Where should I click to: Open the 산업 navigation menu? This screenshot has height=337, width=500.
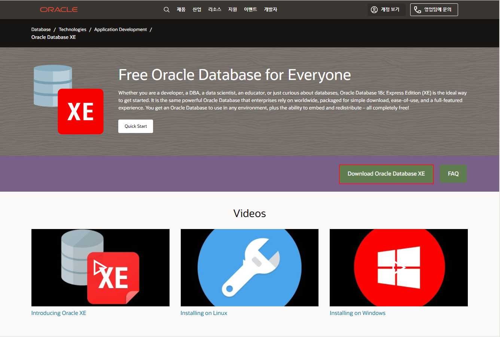click(x=197, y=9)
